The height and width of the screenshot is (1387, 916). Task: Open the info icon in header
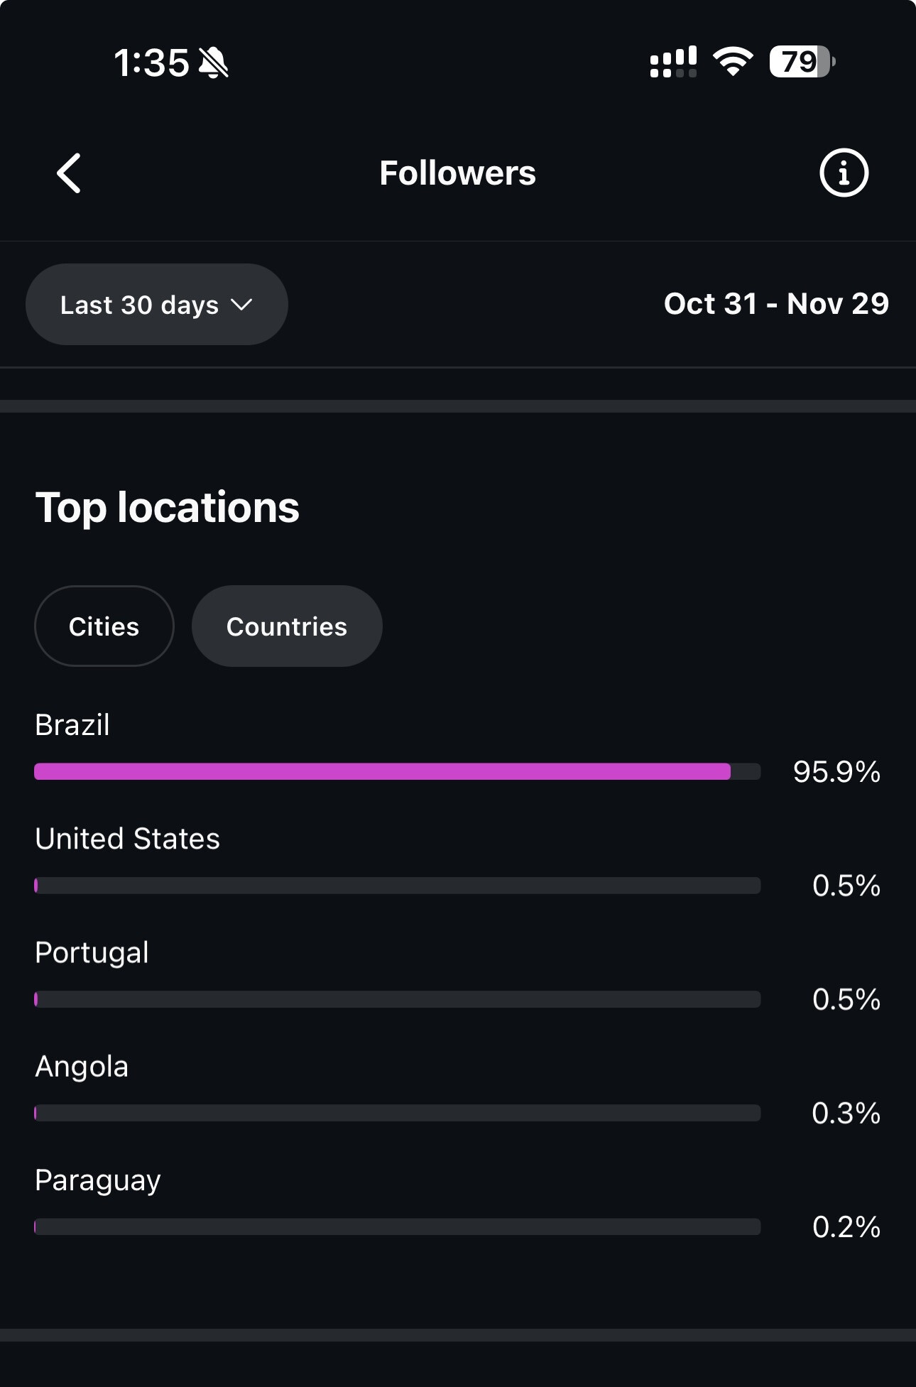[x=844, y=173]
